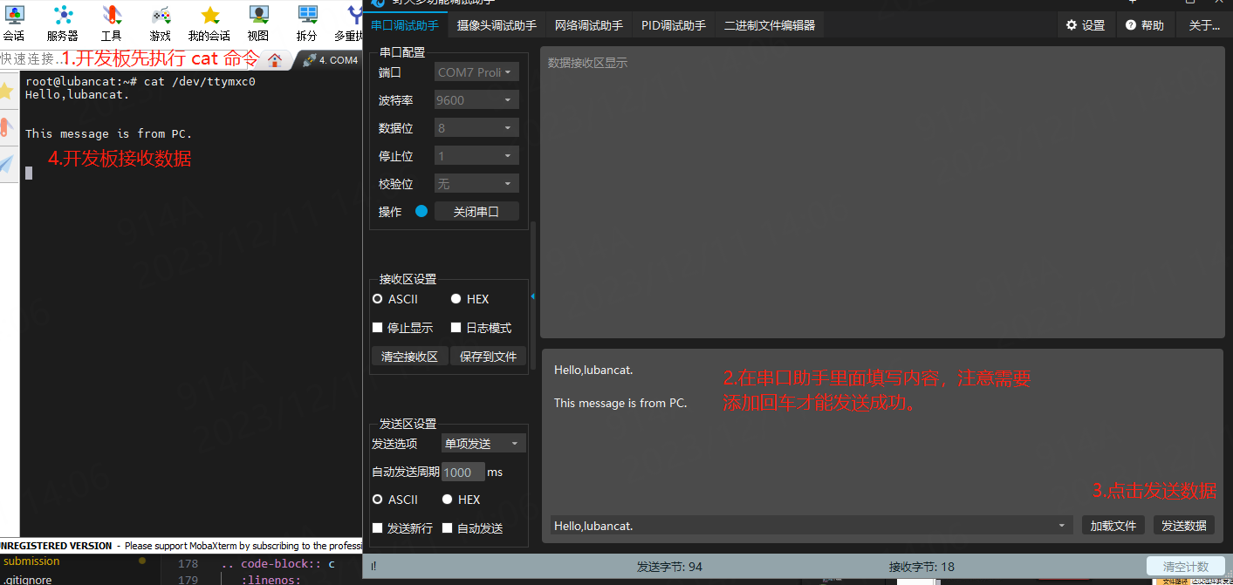
Task: Click the 自动发送周期 1000 input field
Action: tap(462, 473)
